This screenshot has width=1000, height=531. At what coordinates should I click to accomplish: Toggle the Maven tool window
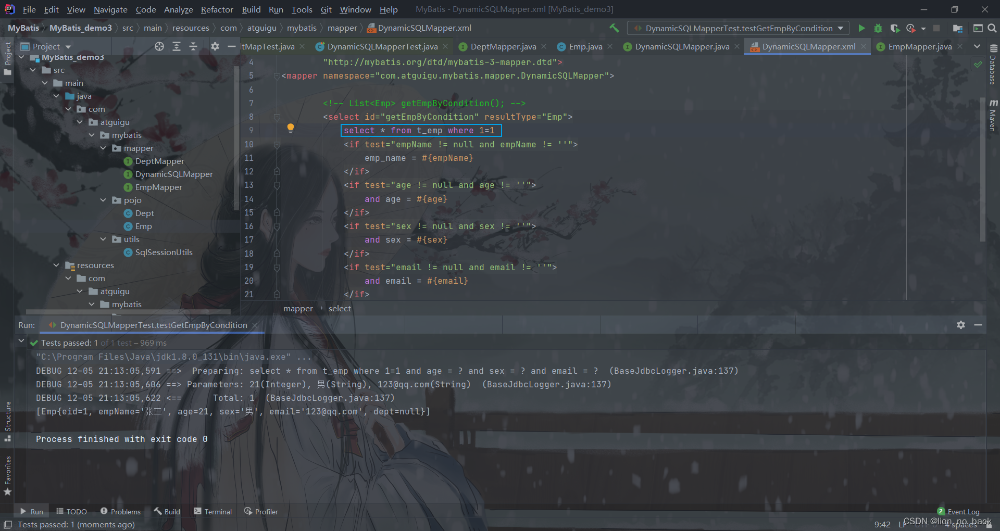tap(993, 116)
